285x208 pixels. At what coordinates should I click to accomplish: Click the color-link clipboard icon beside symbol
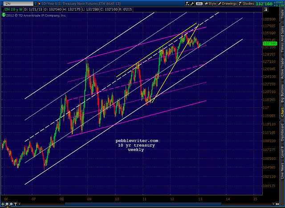tap(39, 4)
